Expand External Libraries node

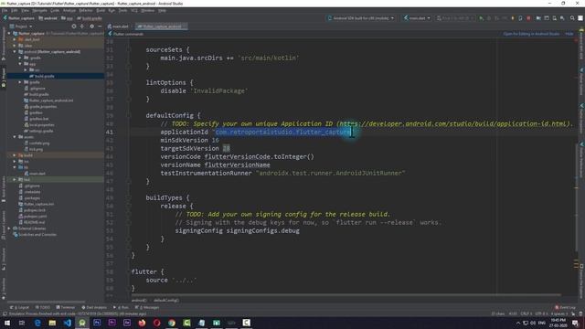click(9, 228)
